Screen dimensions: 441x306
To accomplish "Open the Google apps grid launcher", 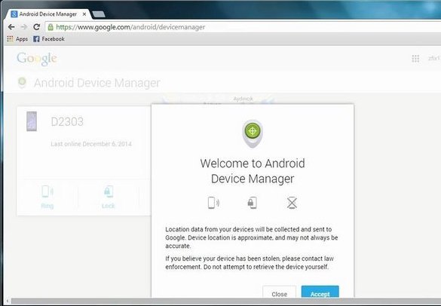I will 415,59.
